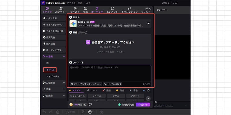Open the エレメント elements panel
231x115 pixels.
click(x=112, y=10)
